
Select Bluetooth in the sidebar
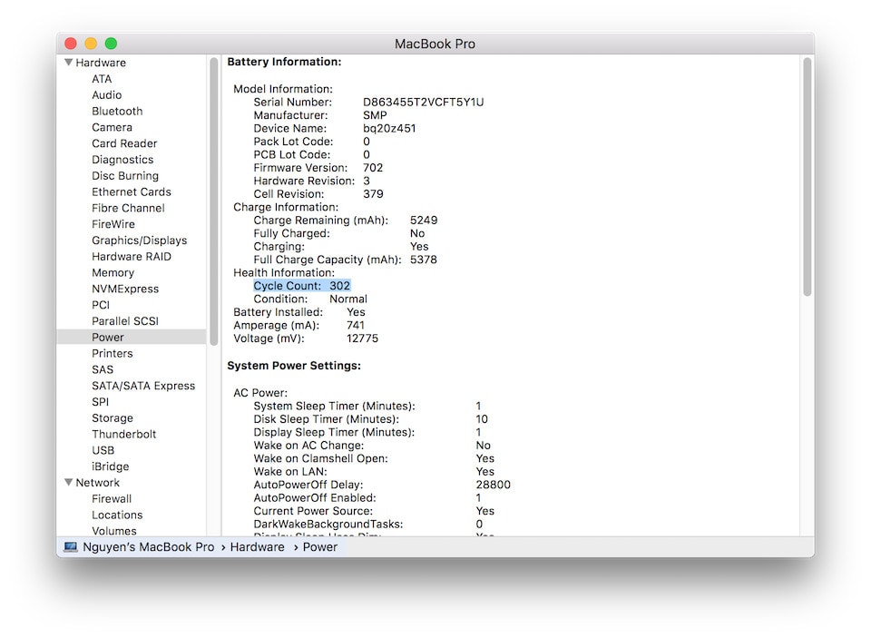(116, 111)
